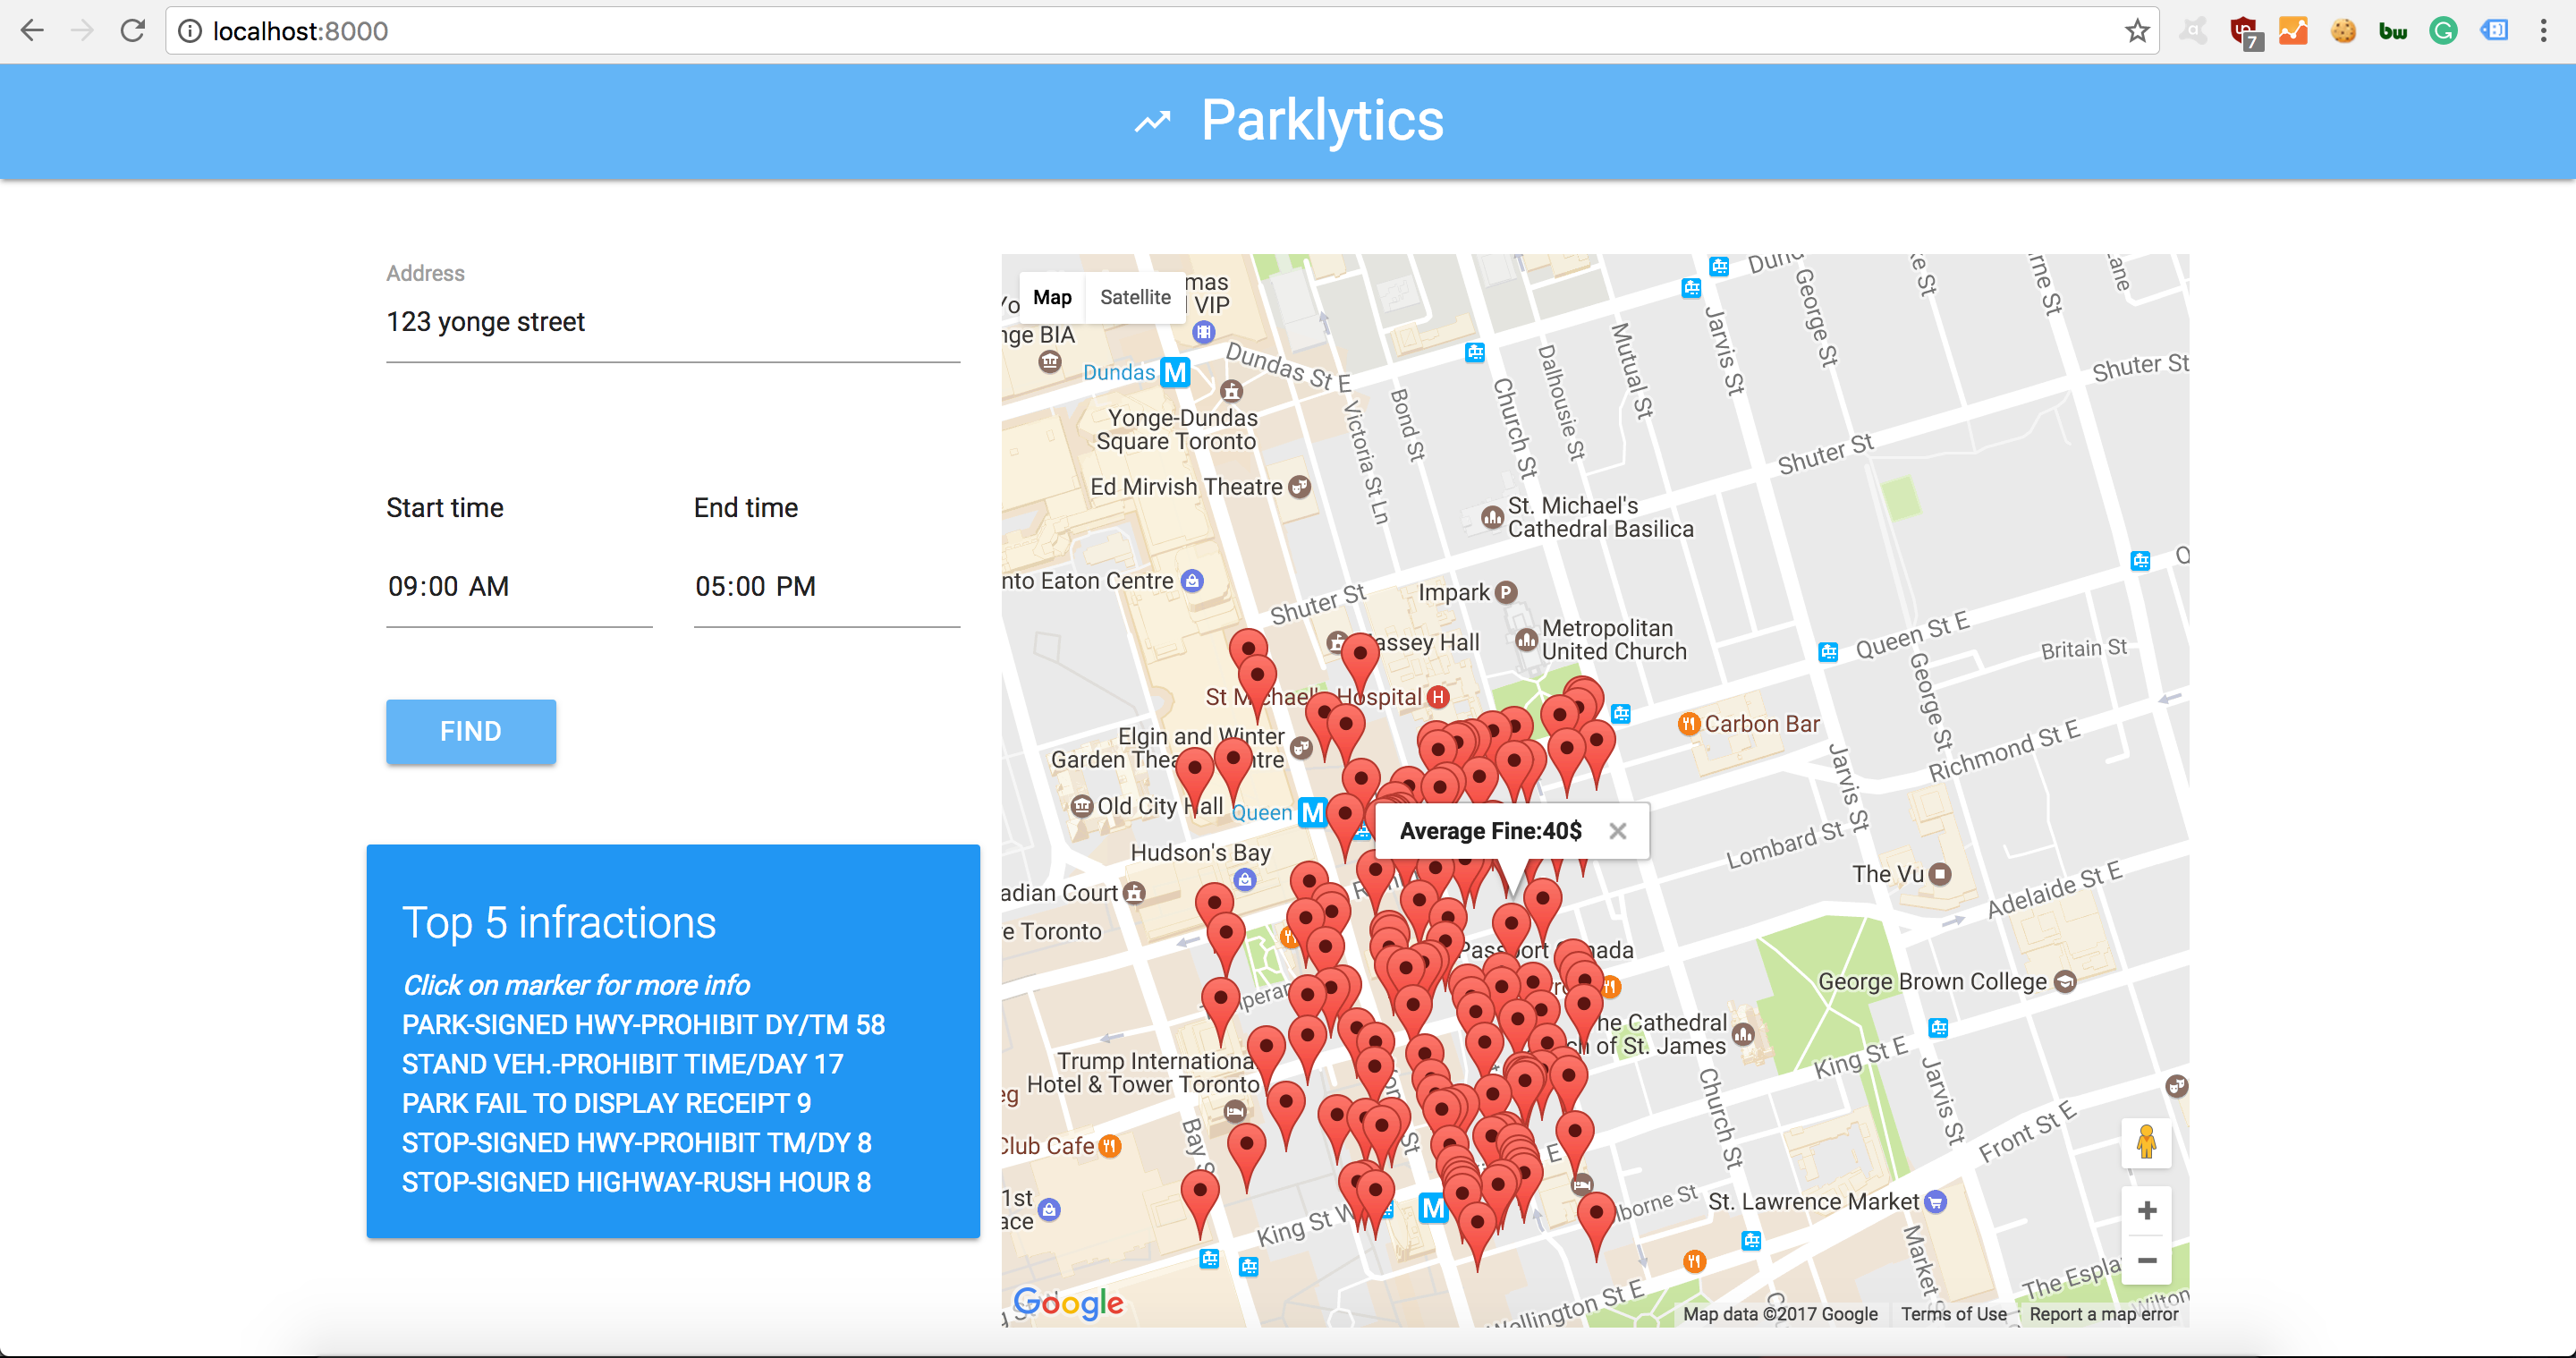This screenshot has height=1358, width=2576.
Task: Click the Google logo on map
Action: (1068, 1302)
